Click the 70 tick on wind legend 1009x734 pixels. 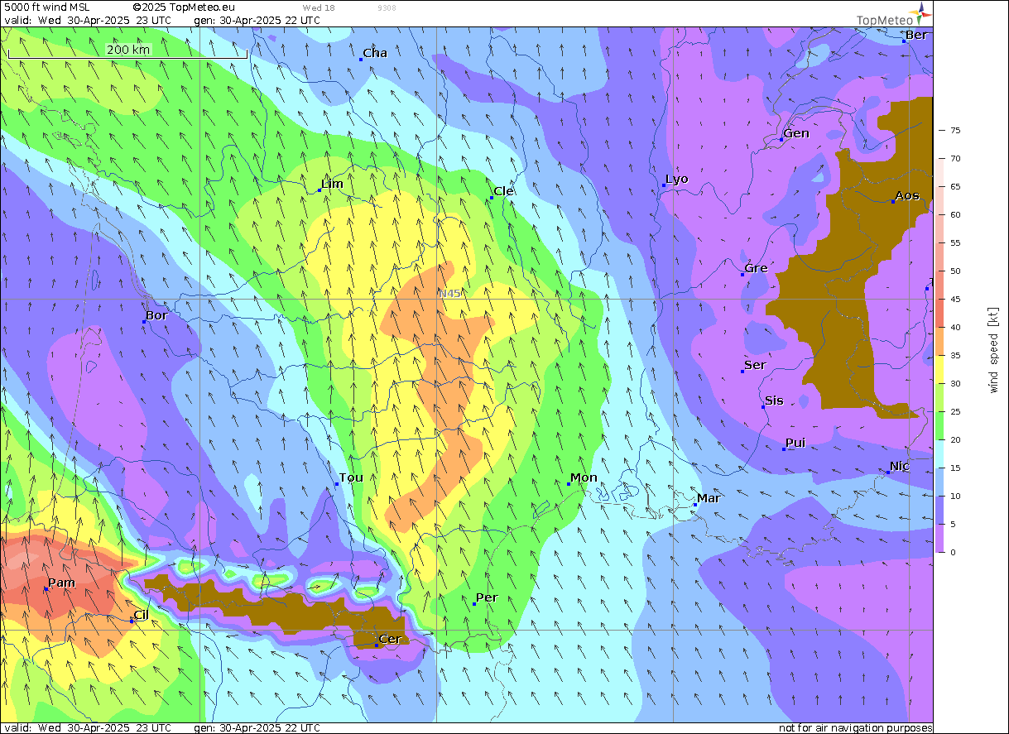point(954,158)
